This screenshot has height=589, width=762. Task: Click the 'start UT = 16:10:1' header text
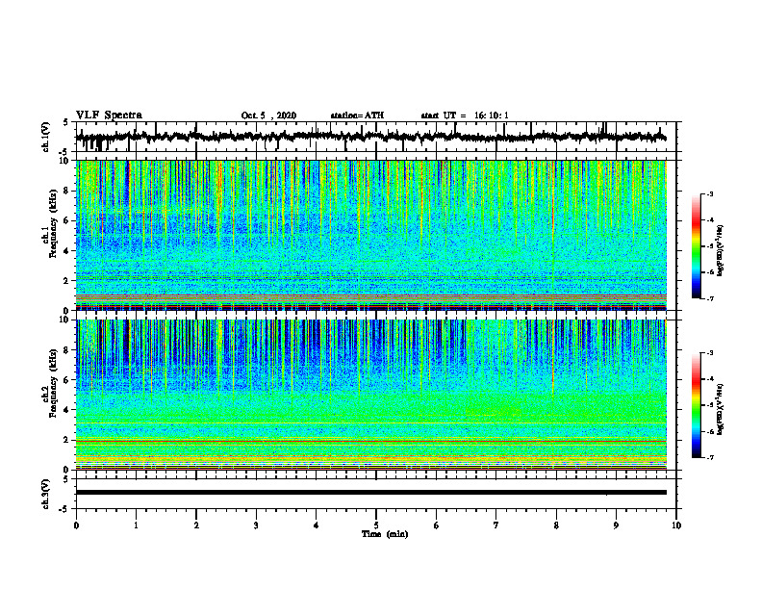pos(465,115)
